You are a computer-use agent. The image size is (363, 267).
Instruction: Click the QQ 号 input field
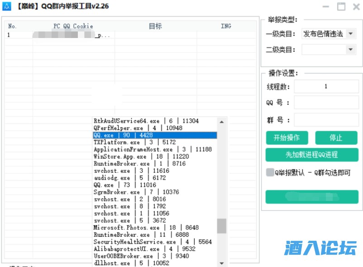[x=326, y=102]
